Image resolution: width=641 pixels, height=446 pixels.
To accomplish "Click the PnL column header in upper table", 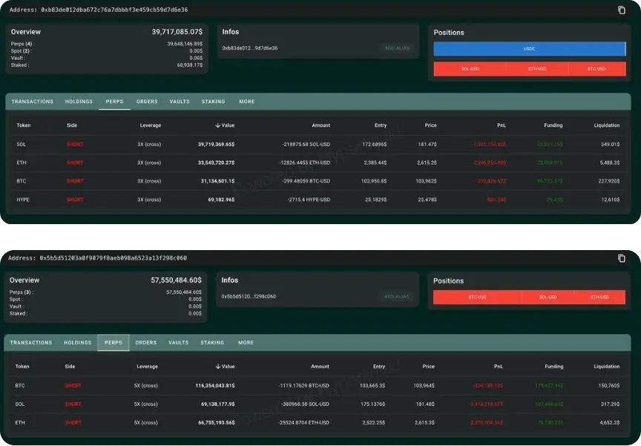I will (x=502, y=125).
